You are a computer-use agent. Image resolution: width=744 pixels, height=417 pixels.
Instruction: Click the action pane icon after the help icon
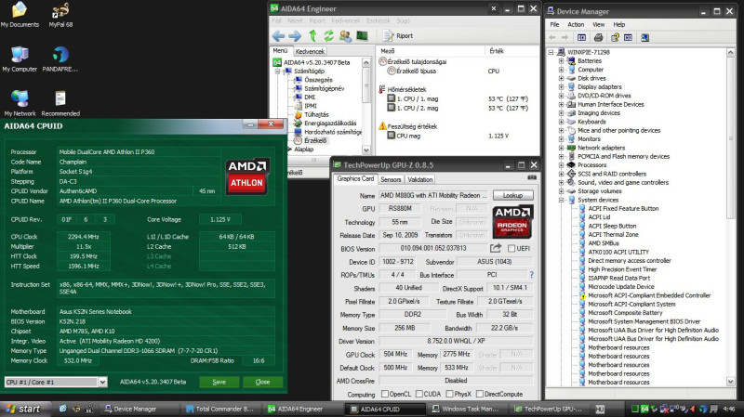coord(629,37)
